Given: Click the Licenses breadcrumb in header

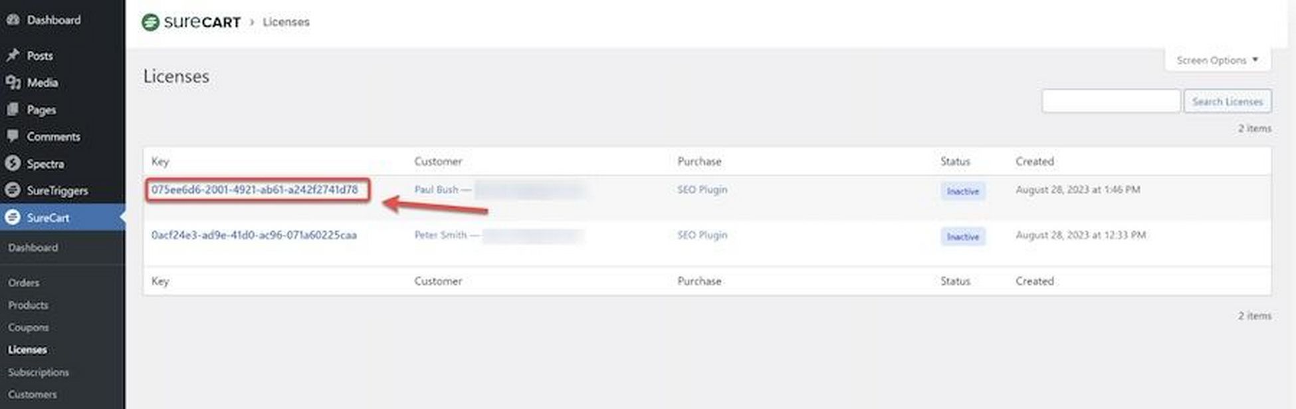Looking at the screenshot, I should pos(286,22).
